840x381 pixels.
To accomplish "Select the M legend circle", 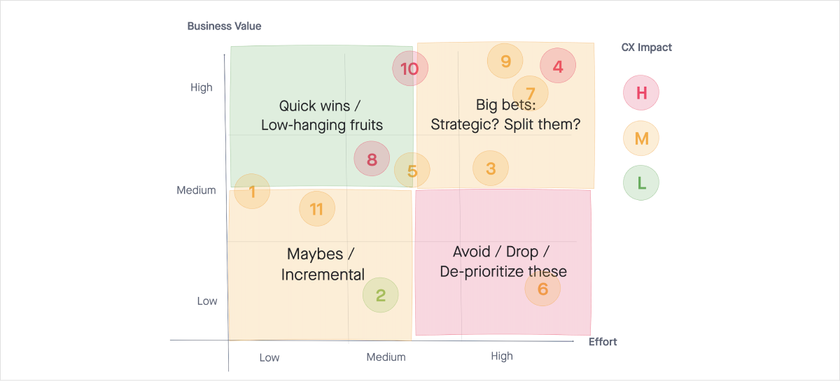I will point(641,138).
